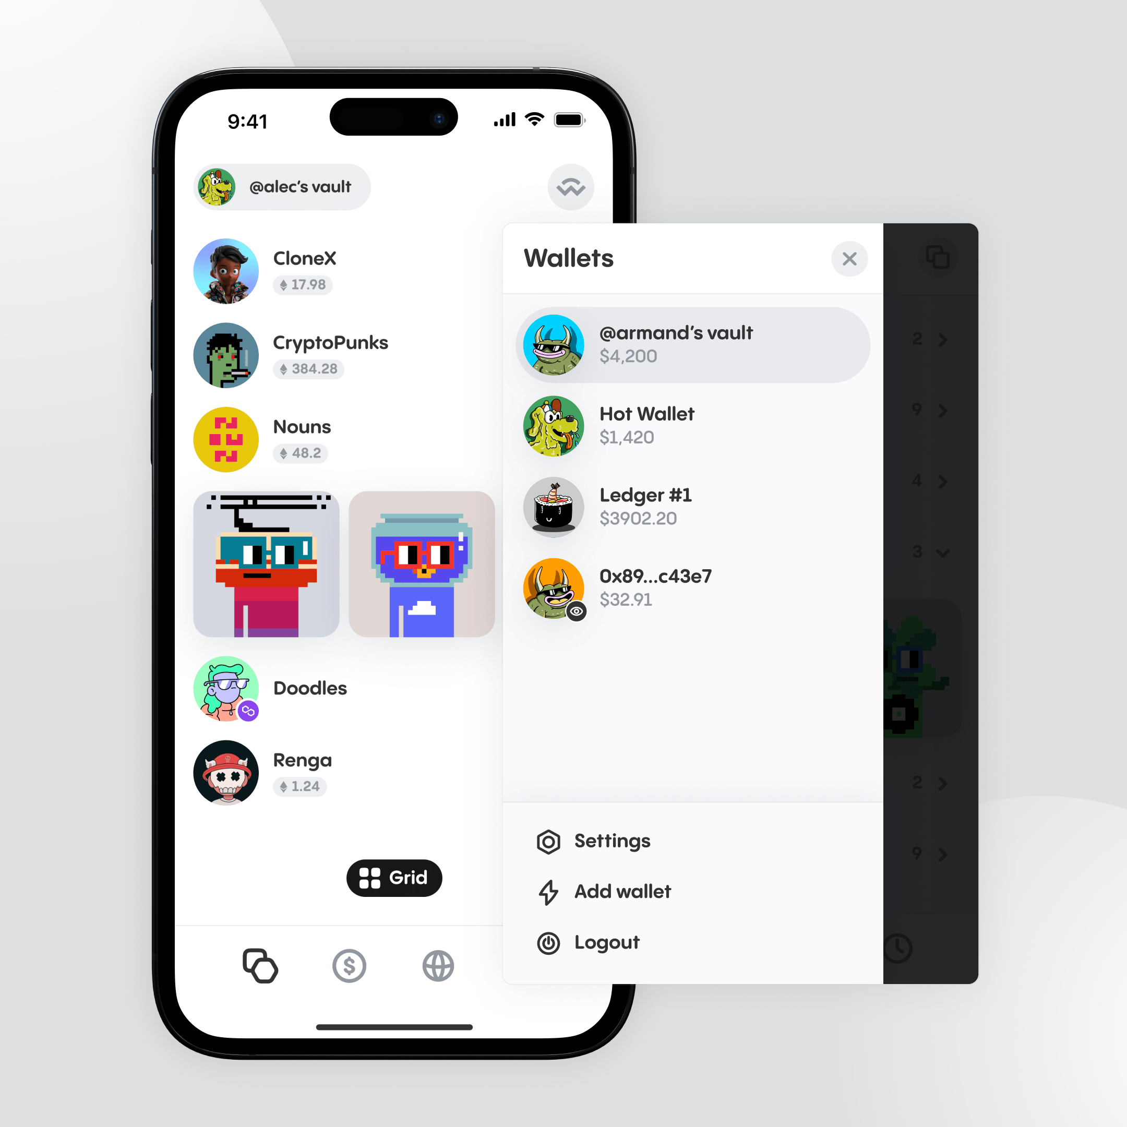Select Ledger #1 hardware wallet
1127x1127 pixels.
coord(691,507)
